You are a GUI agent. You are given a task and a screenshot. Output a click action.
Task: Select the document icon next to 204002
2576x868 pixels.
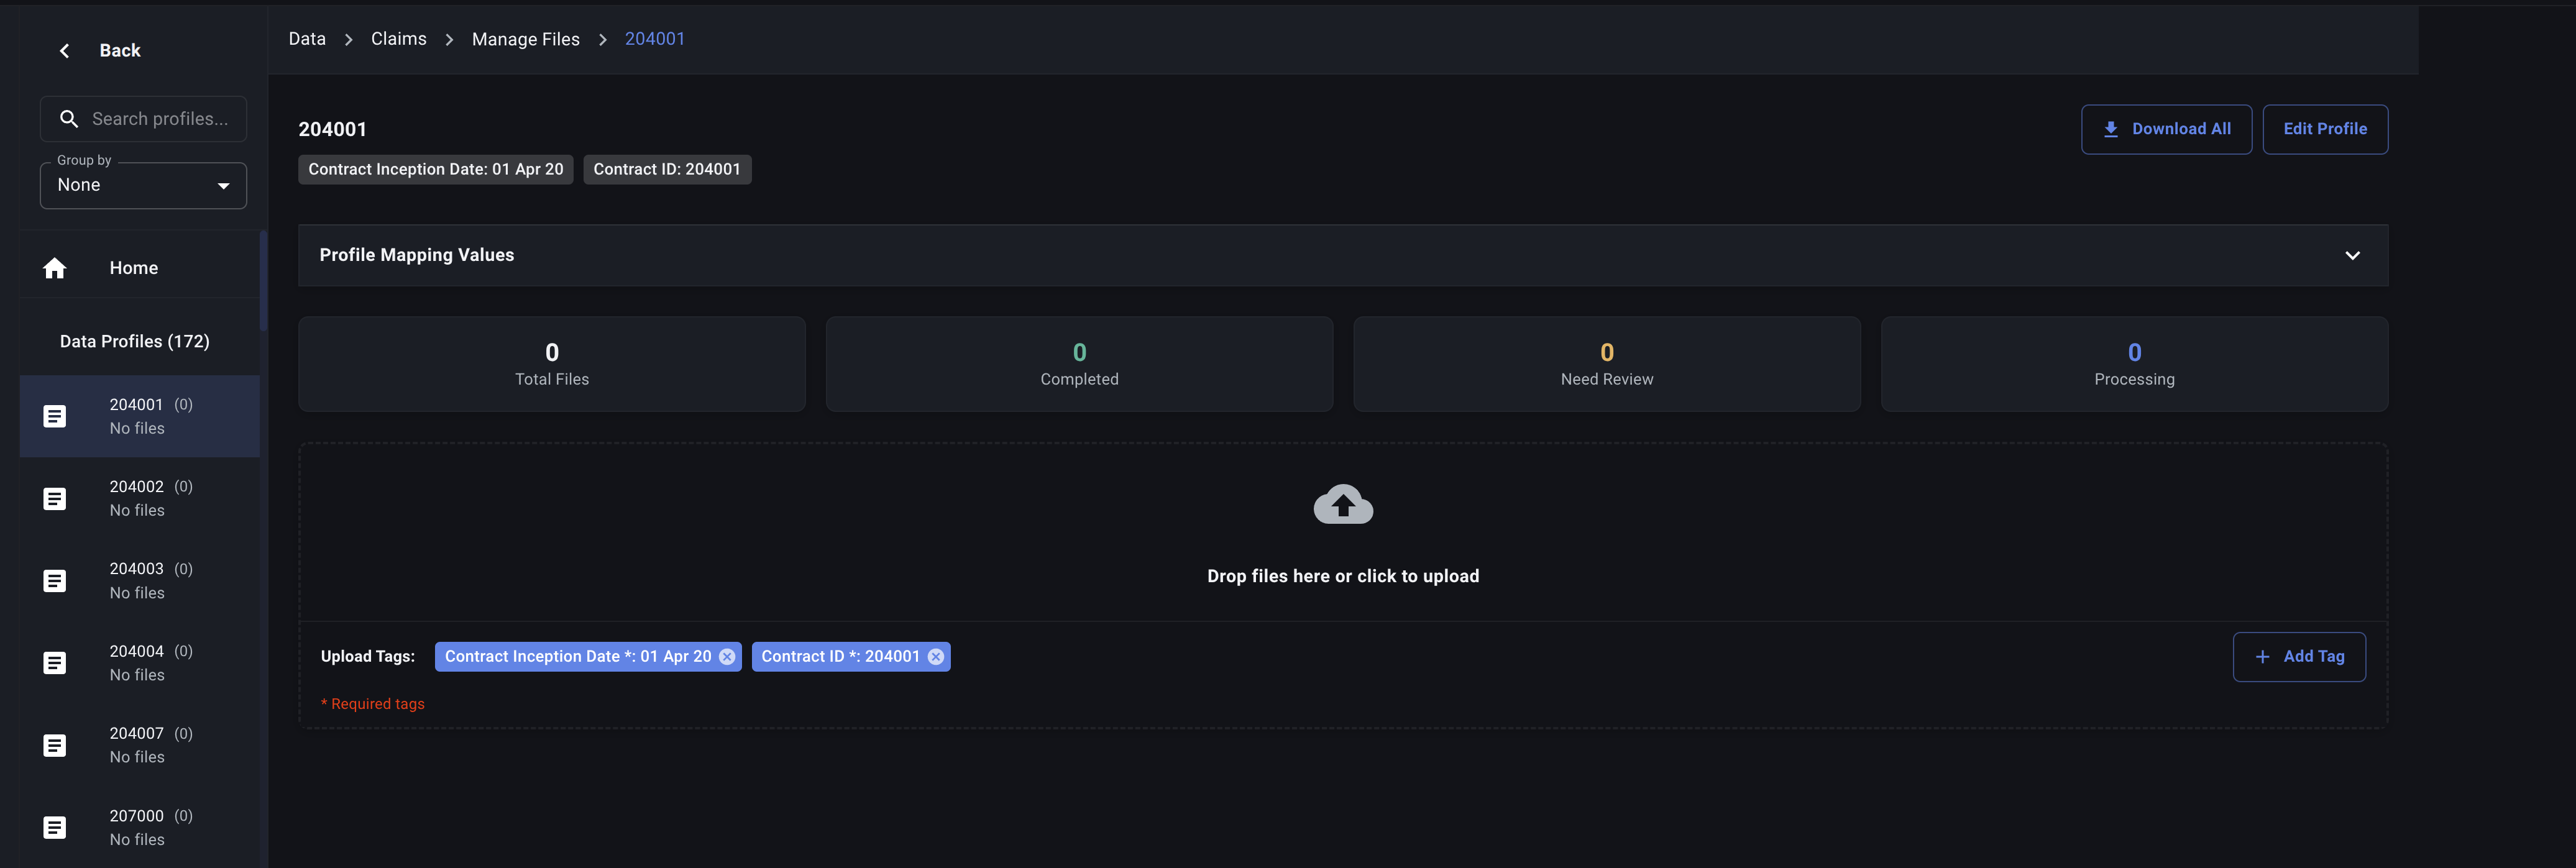click(54, 498)
